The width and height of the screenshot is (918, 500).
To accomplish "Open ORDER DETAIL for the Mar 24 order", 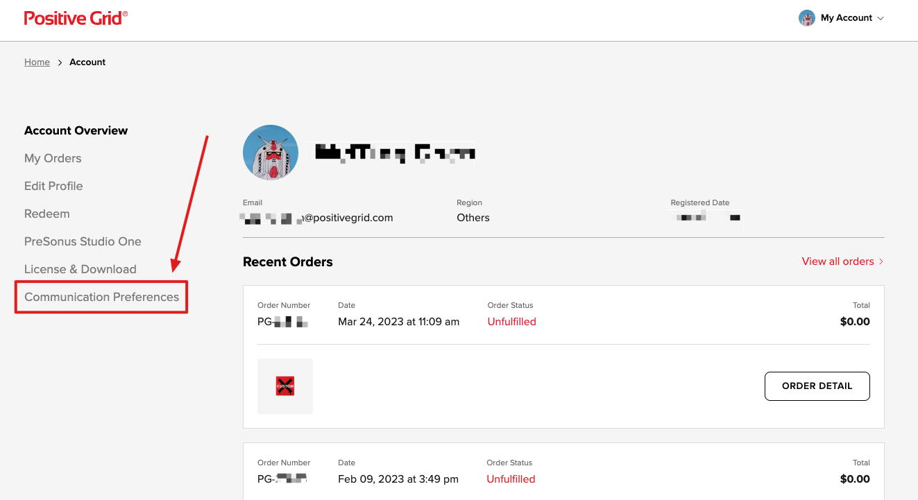I will tap(817, 386).
